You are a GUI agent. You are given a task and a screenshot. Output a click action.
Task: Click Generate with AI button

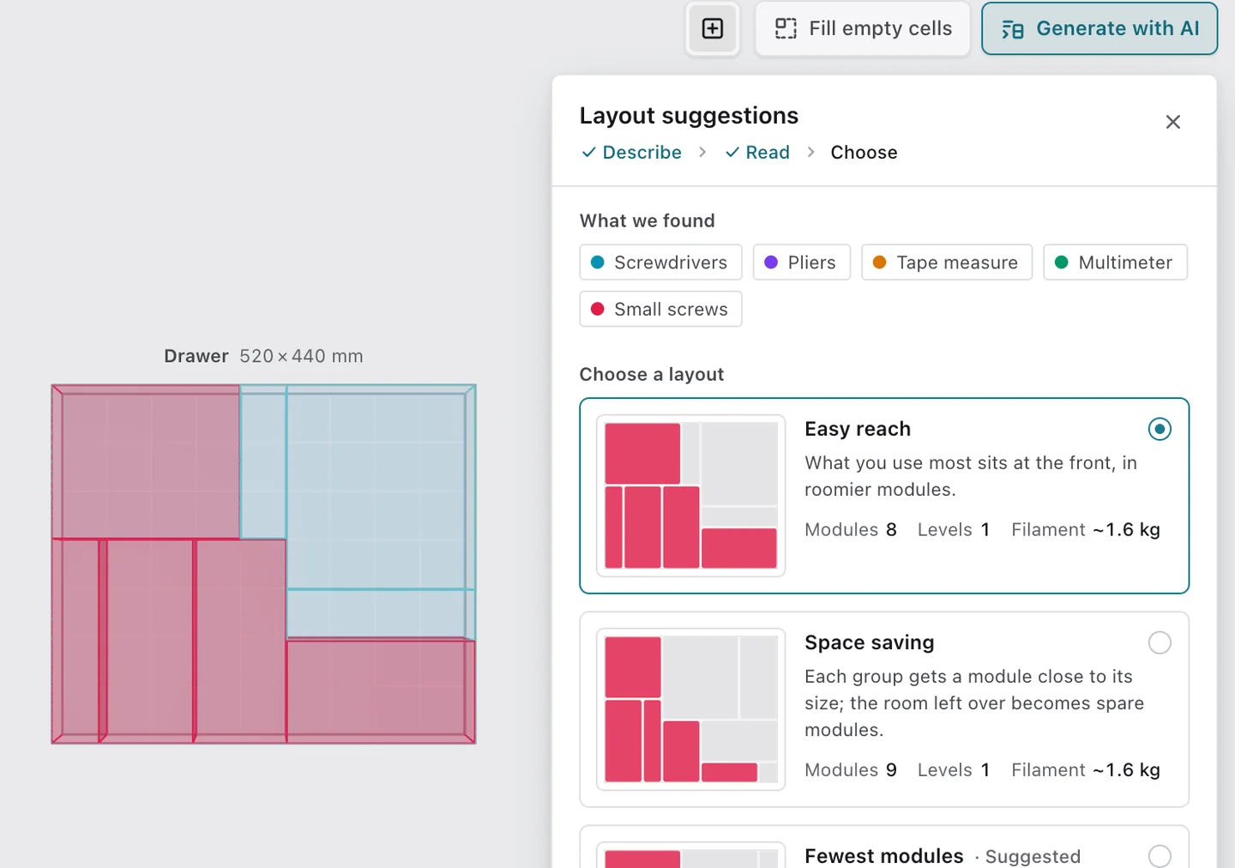1099,28
